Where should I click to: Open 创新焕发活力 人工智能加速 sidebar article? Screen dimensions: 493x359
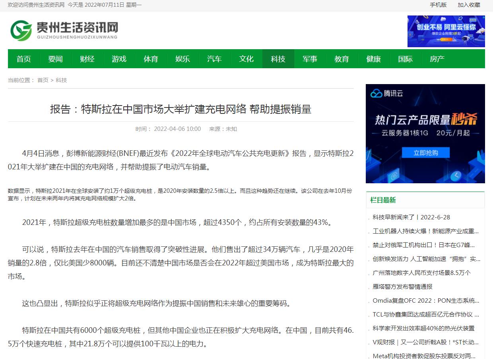[427, 259]
